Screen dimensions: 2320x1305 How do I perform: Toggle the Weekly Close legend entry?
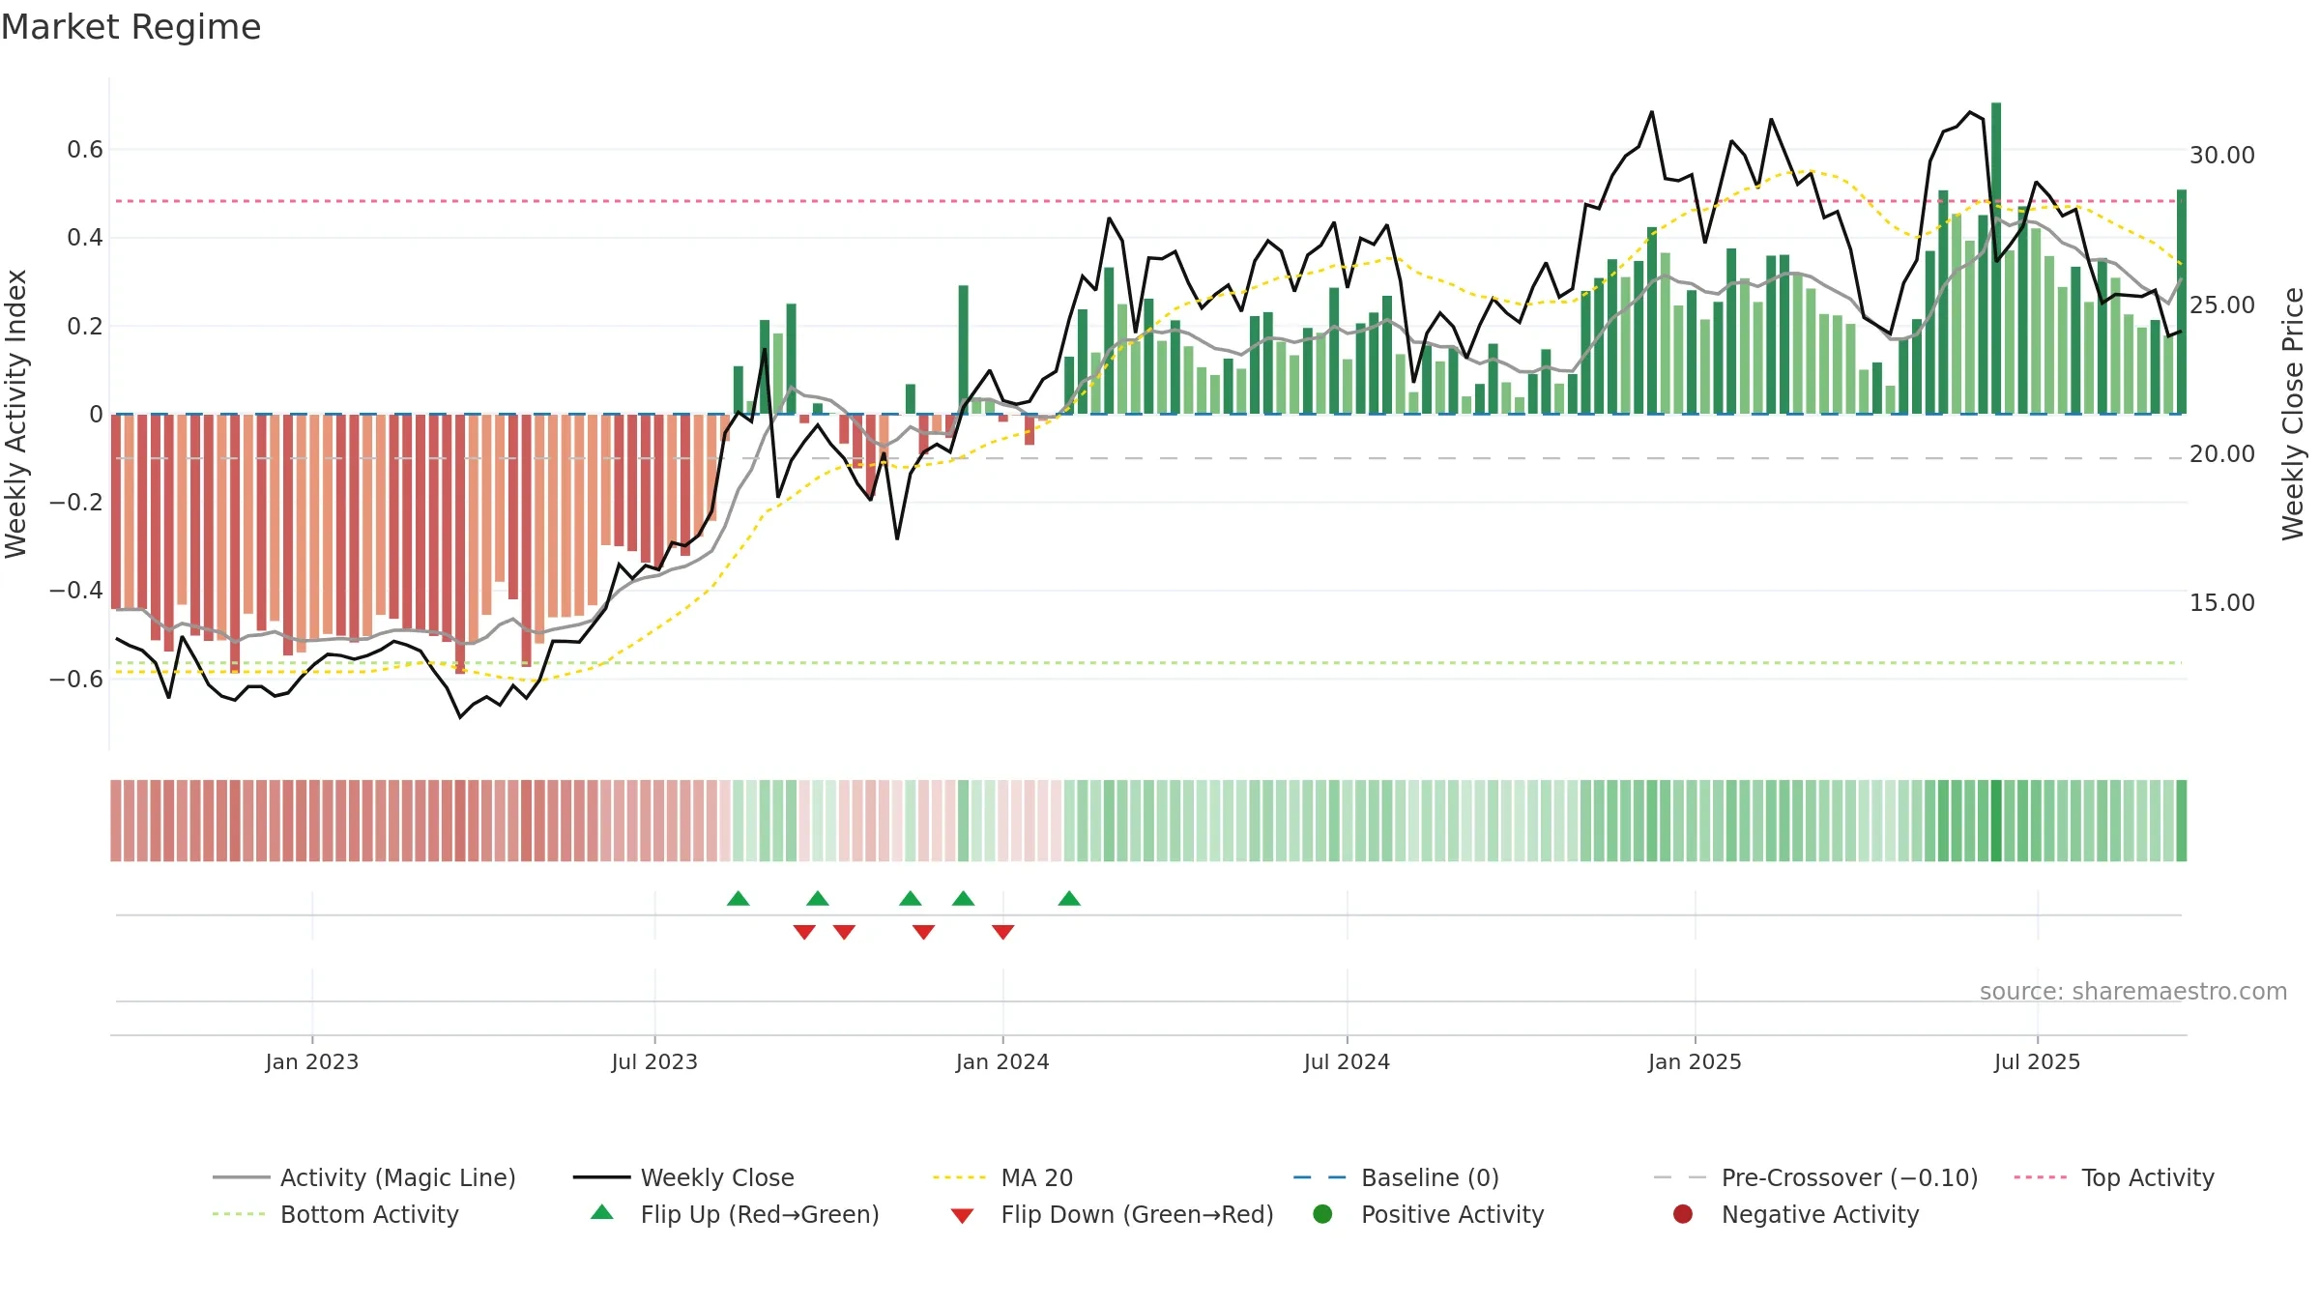[683, 1177]
